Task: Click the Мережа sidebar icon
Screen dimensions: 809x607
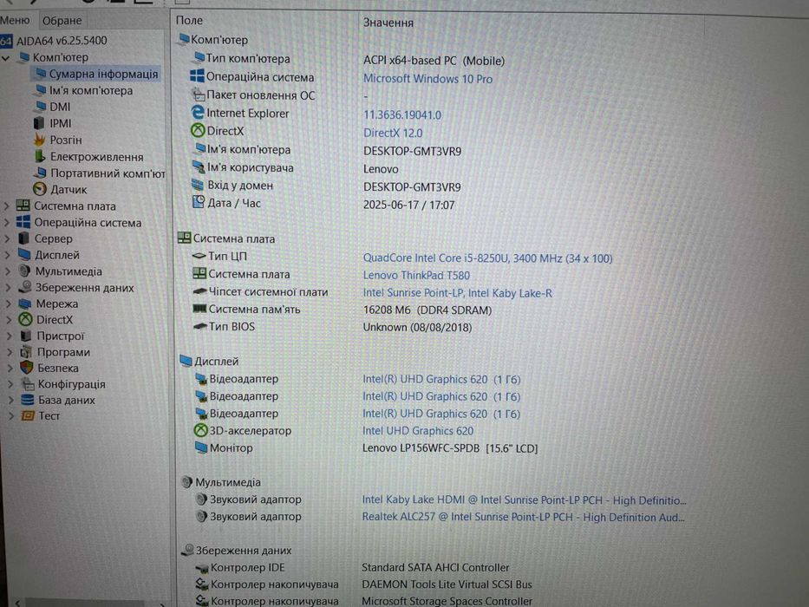Action: [25, 303]
